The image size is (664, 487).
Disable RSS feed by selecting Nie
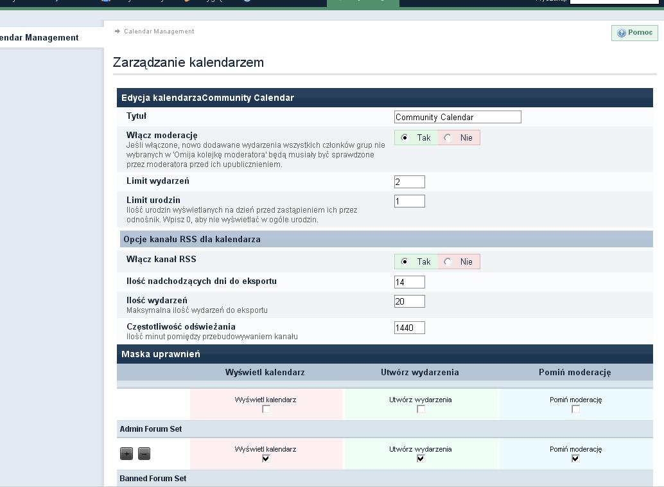448,261
